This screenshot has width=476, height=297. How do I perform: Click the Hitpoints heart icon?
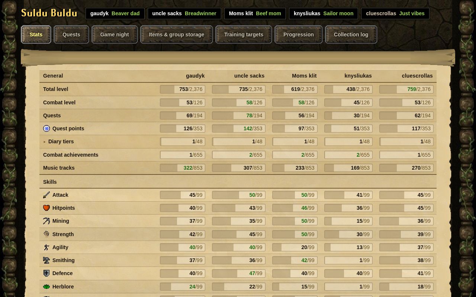coord(46,208)
